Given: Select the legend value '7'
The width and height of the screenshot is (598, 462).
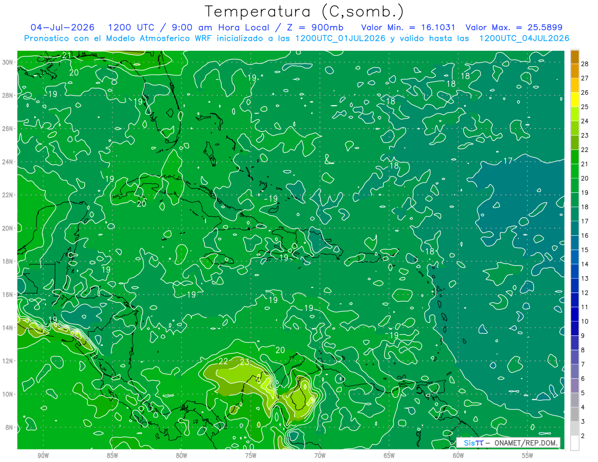Looking at the screenshot, I should pyautogui.click(x=583, y=364).
